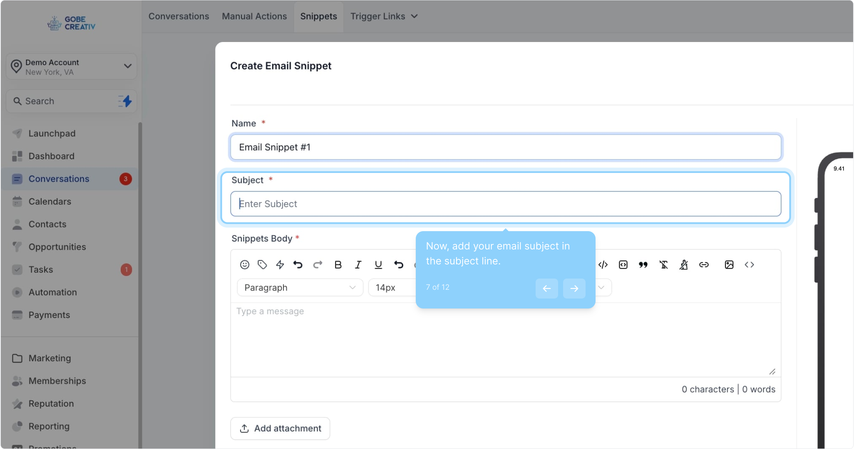Click the Add attachment button
854x449 pixels.
[280, 428]
